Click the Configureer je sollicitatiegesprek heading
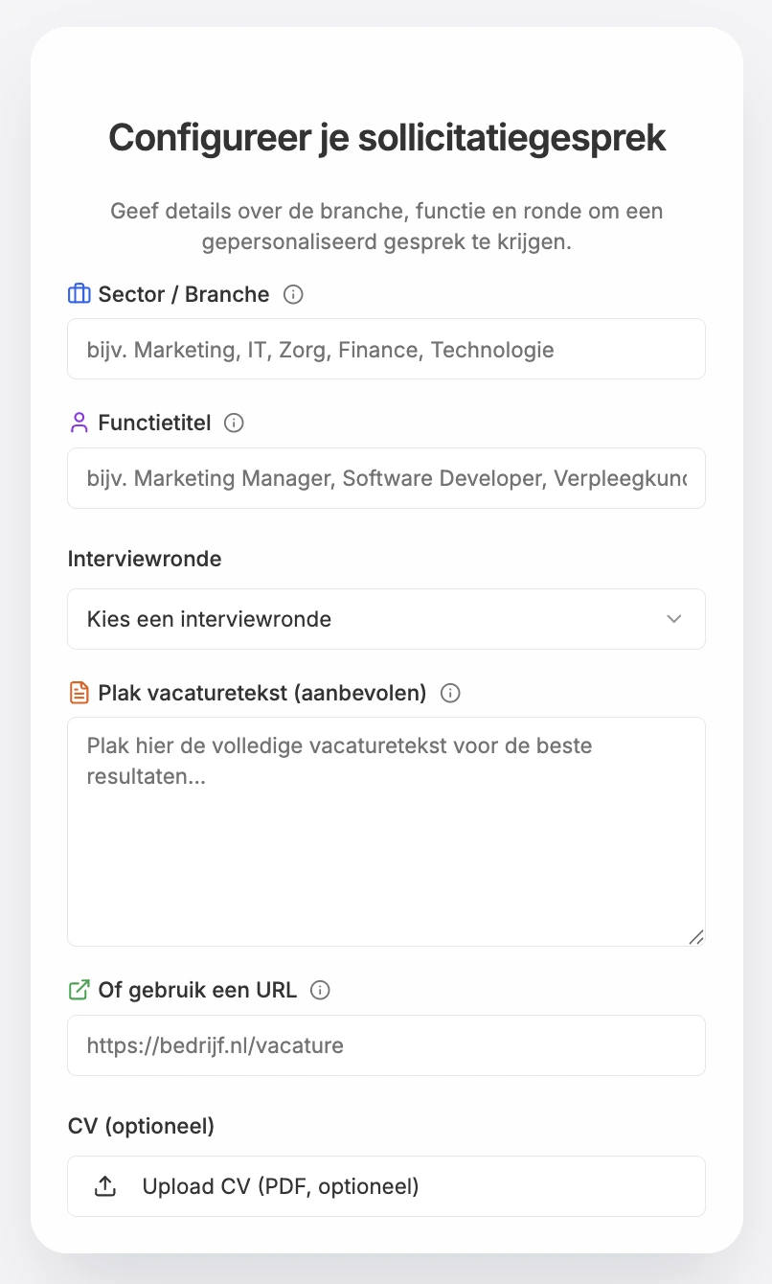Image resolution: width=772 pixels, height=1284 pixels. tap(386, 137)
